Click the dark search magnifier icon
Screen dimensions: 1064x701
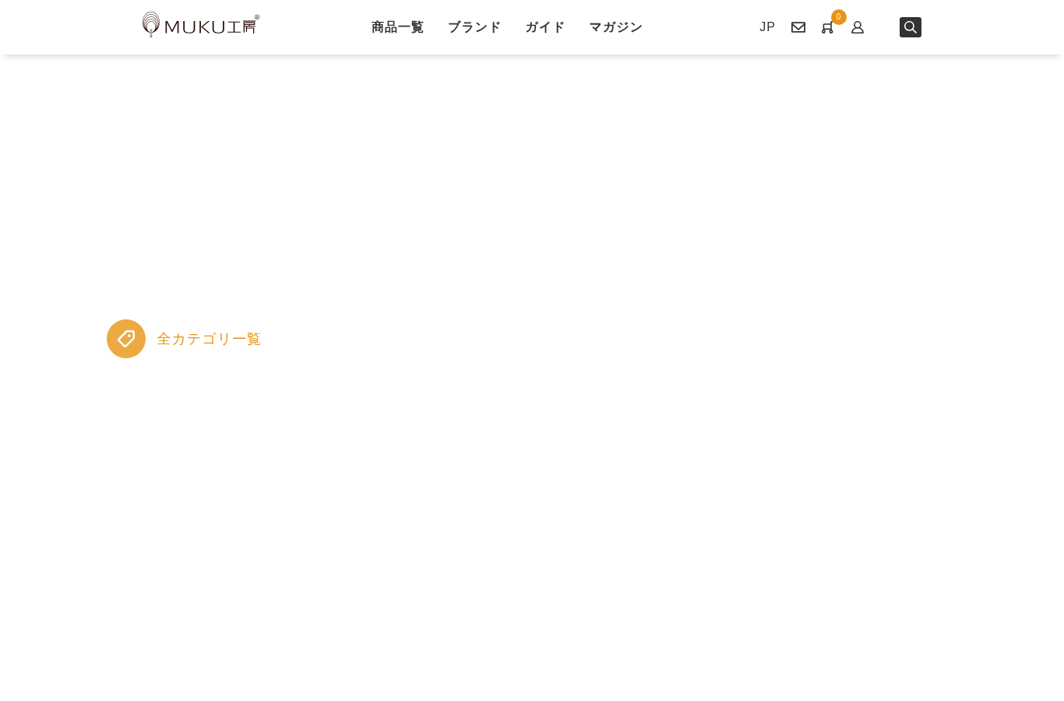tap(911, 27)
